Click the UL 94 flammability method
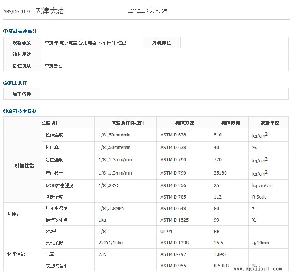The image size is (292, 277). 166,232
